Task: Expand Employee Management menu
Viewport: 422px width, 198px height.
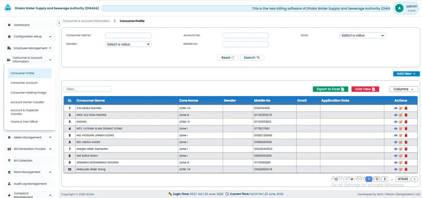Action: [x=30, y=48]
